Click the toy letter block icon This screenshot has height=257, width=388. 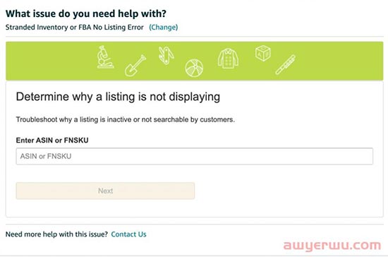(263, 53)
